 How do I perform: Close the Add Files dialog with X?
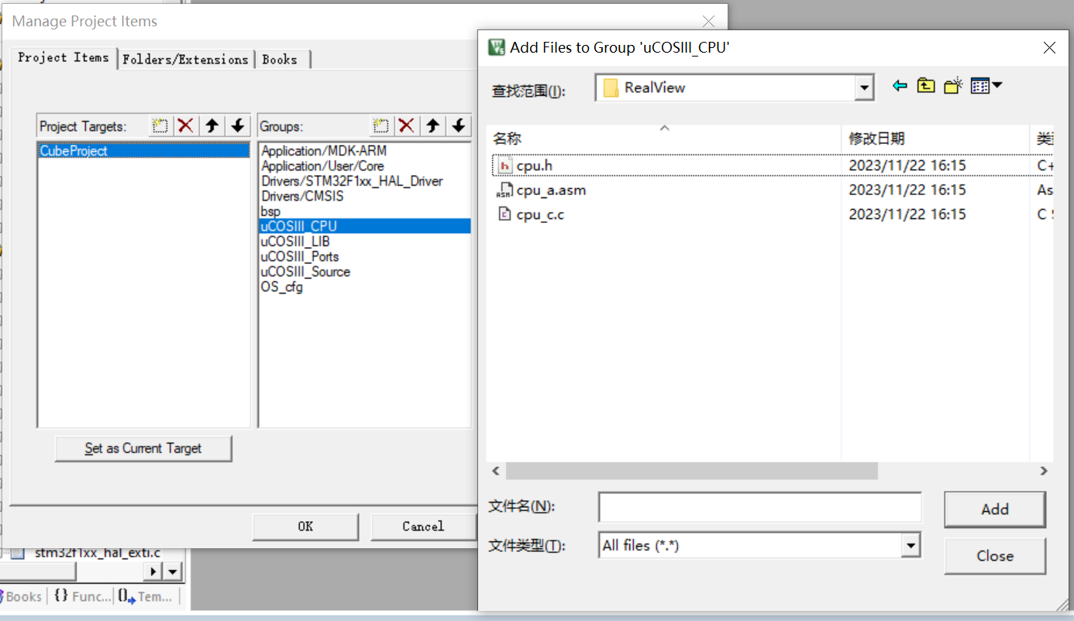(x=1049, y=47)
